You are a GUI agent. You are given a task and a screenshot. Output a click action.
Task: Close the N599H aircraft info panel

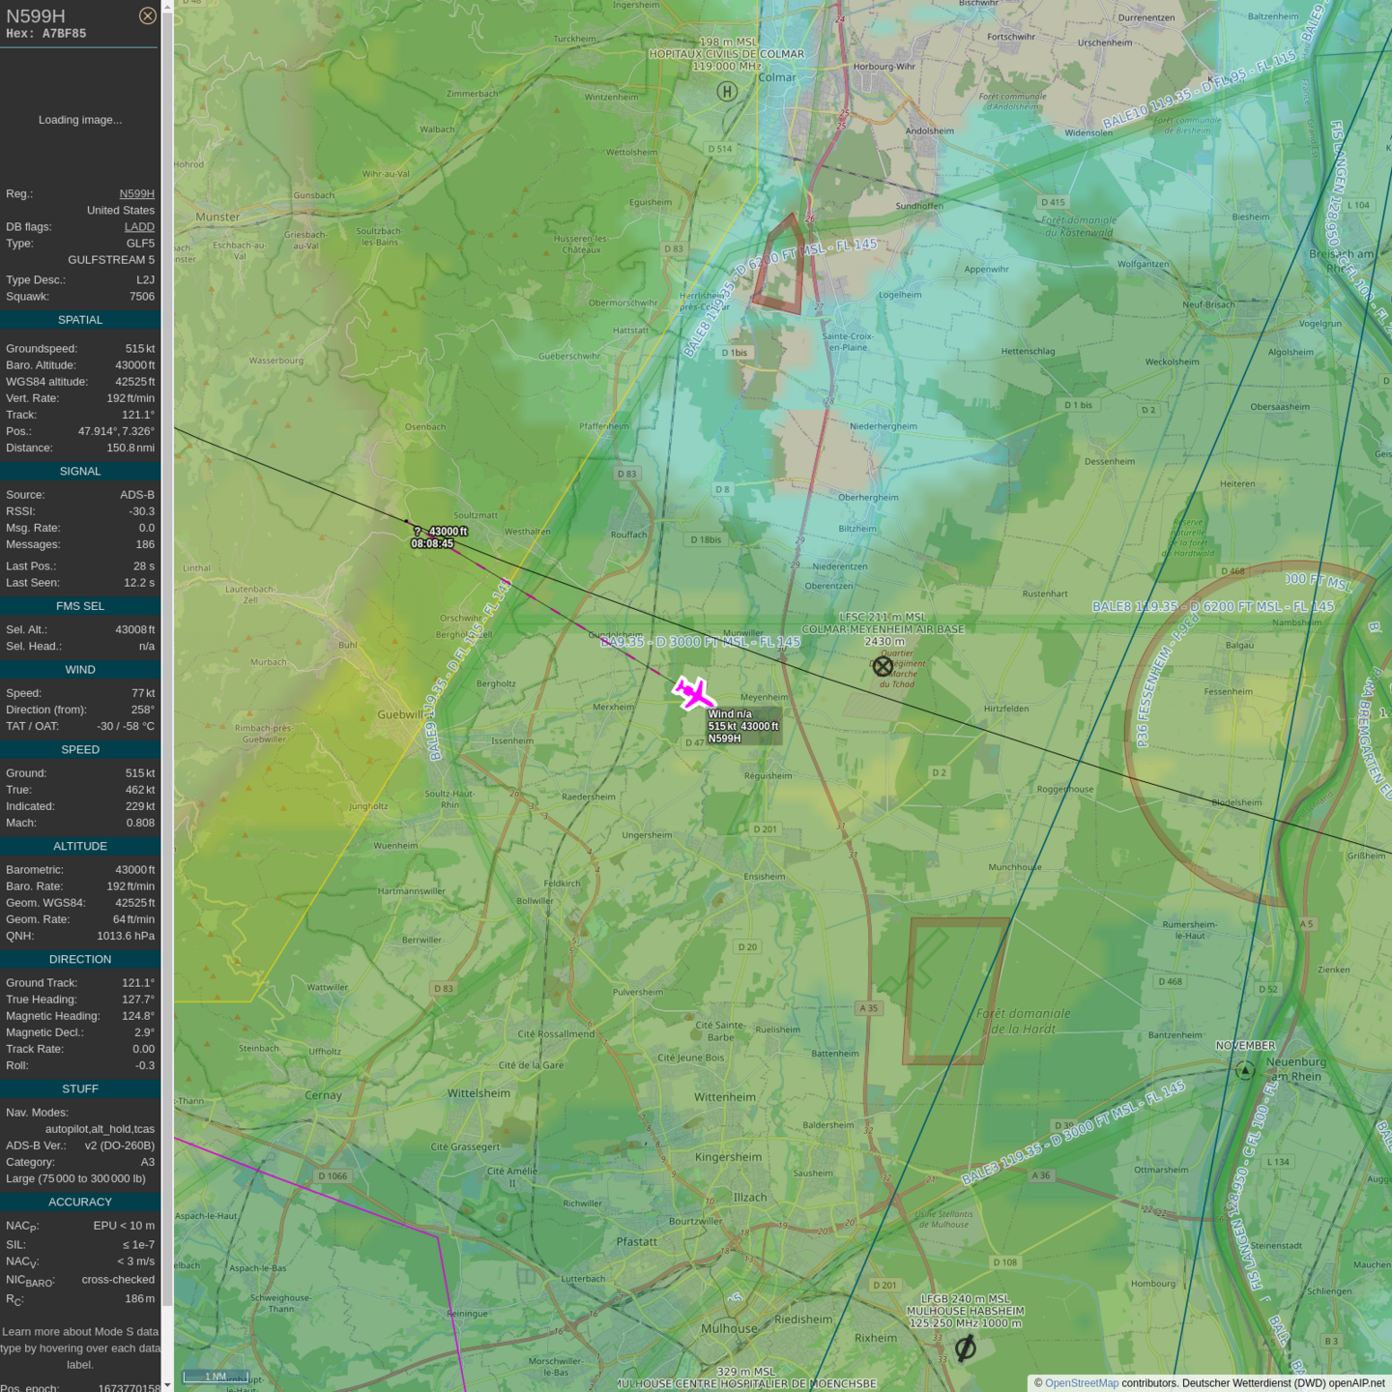[x=147, y=15]
